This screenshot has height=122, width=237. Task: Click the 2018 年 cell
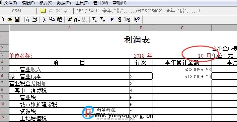pos(141,55)
